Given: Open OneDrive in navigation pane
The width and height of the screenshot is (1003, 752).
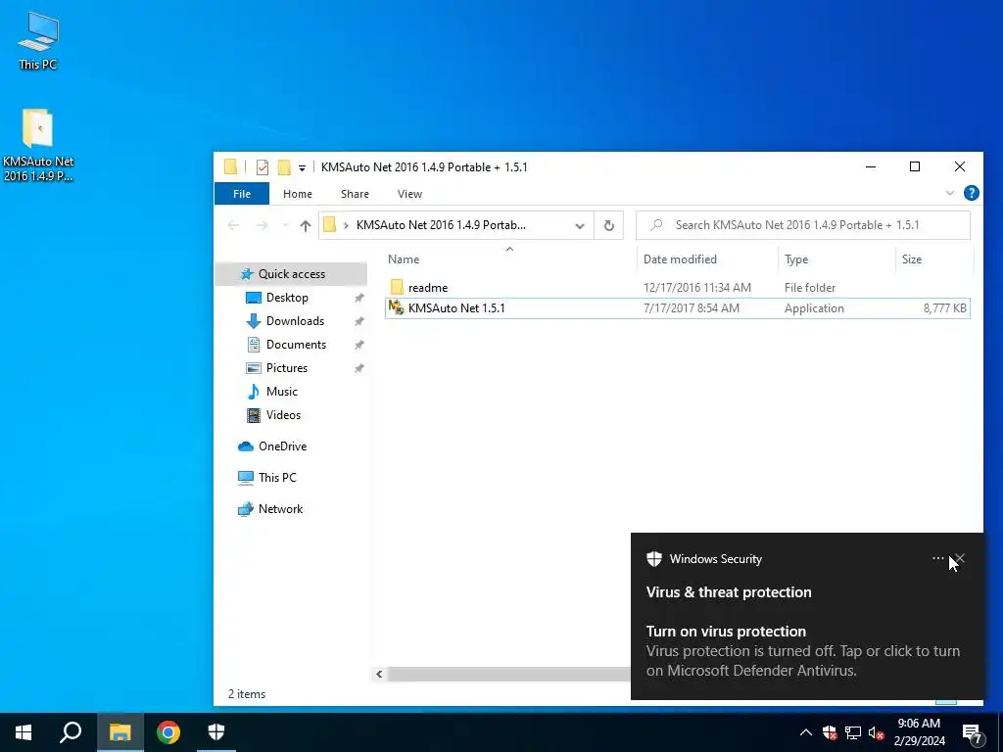Looking at the screenshot, I should [282, 446].
